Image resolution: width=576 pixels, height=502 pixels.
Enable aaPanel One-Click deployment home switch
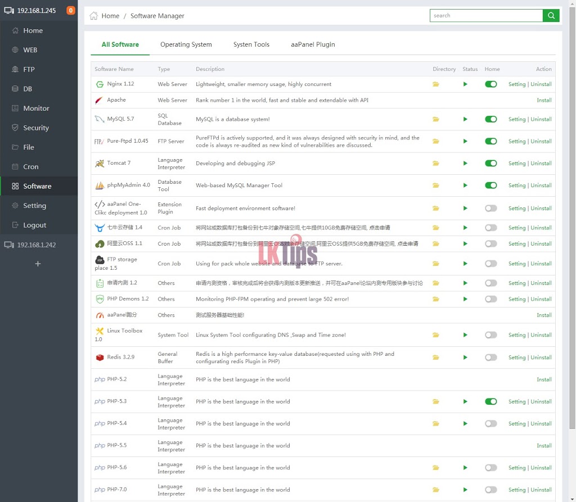pyautogui.click(x=490, y=208)
